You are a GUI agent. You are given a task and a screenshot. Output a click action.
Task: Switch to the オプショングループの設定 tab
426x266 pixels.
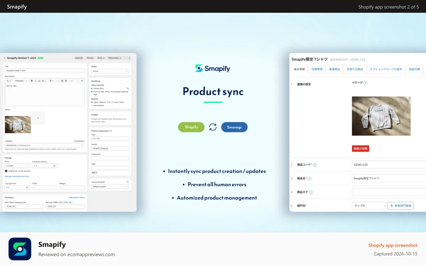[386, 69]
